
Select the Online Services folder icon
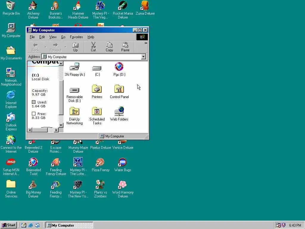point(11,189)
